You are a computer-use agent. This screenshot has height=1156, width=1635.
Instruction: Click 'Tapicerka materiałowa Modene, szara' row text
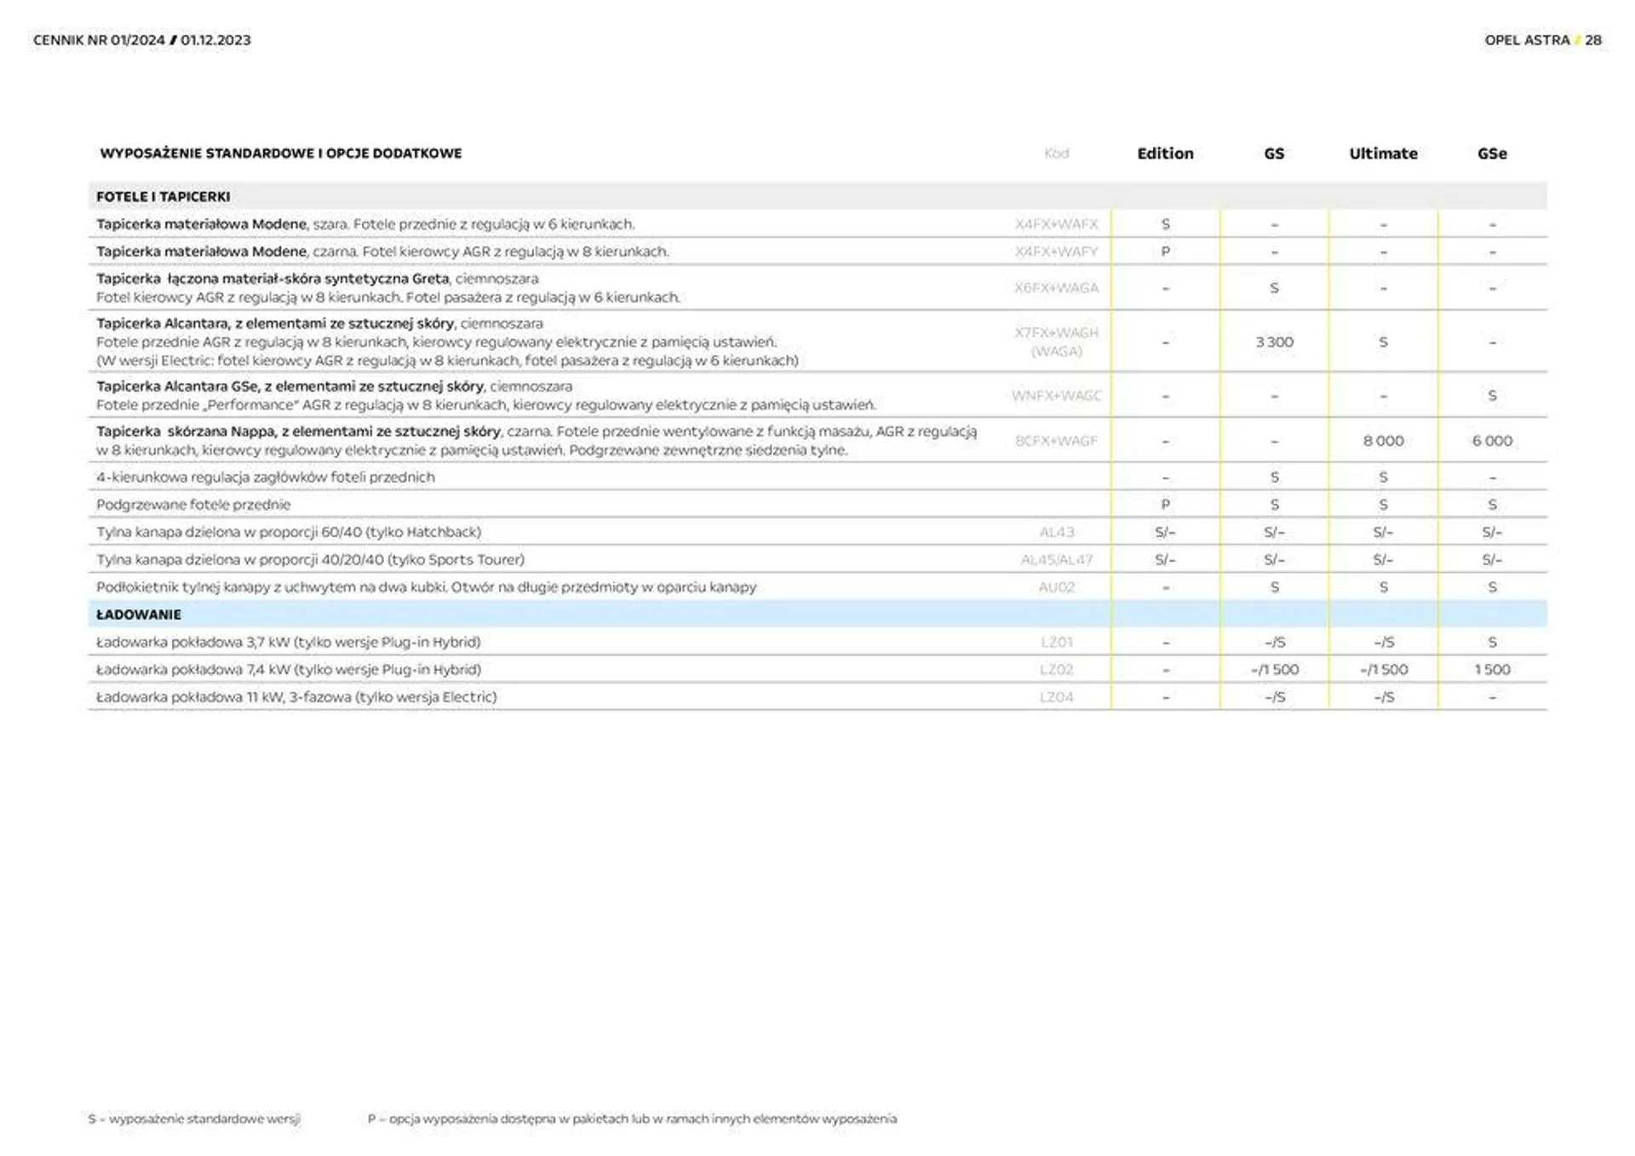365,224
